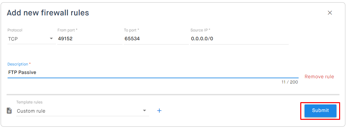Close the Add new firewall rules dialog

[330, 13]
